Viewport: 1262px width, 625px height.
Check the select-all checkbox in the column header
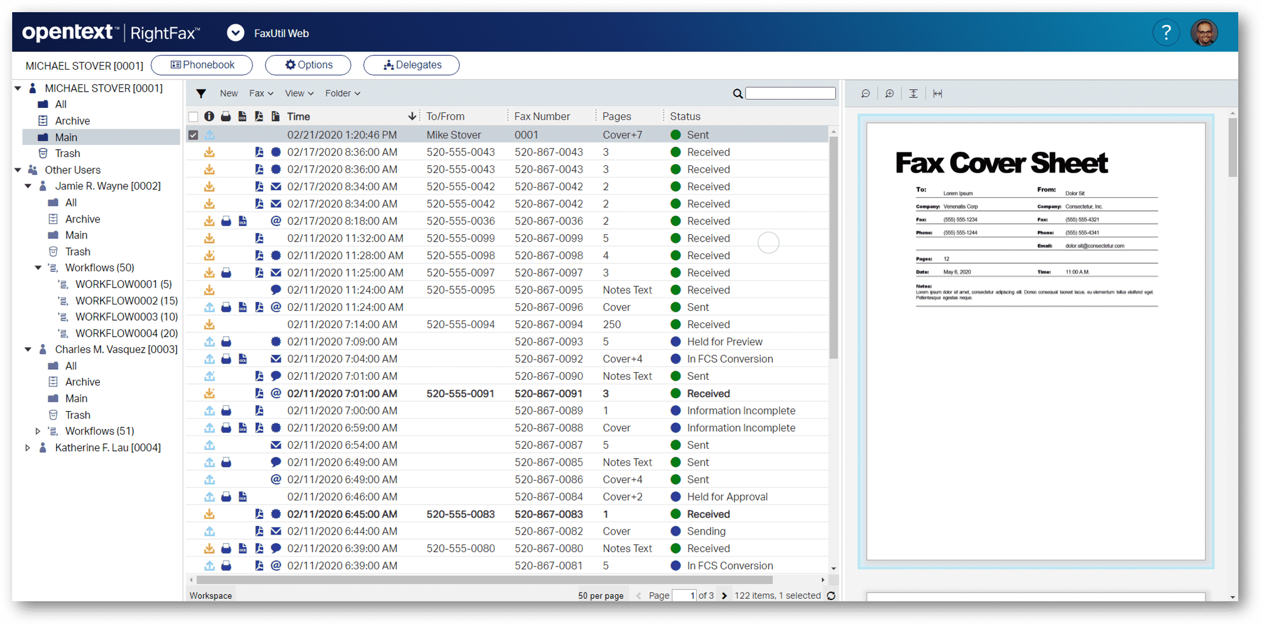[194, 116]
